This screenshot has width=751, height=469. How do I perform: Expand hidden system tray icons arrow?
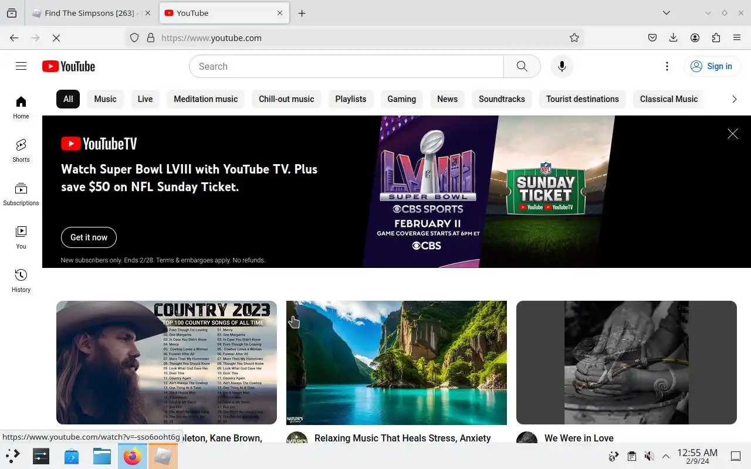tap(666, 456)
